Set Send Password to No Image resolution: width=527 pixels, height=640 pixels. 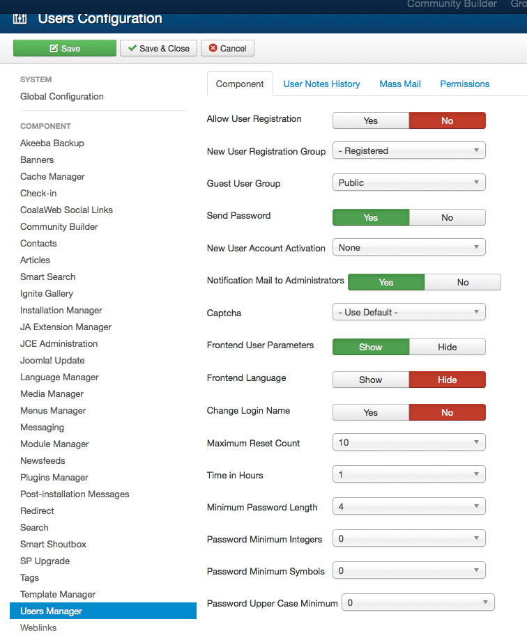[448, 217]
